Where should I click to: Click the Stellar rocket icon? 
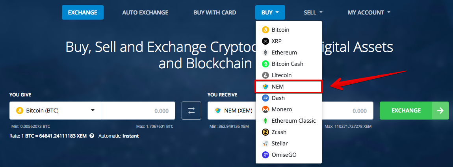pos(265,143)
